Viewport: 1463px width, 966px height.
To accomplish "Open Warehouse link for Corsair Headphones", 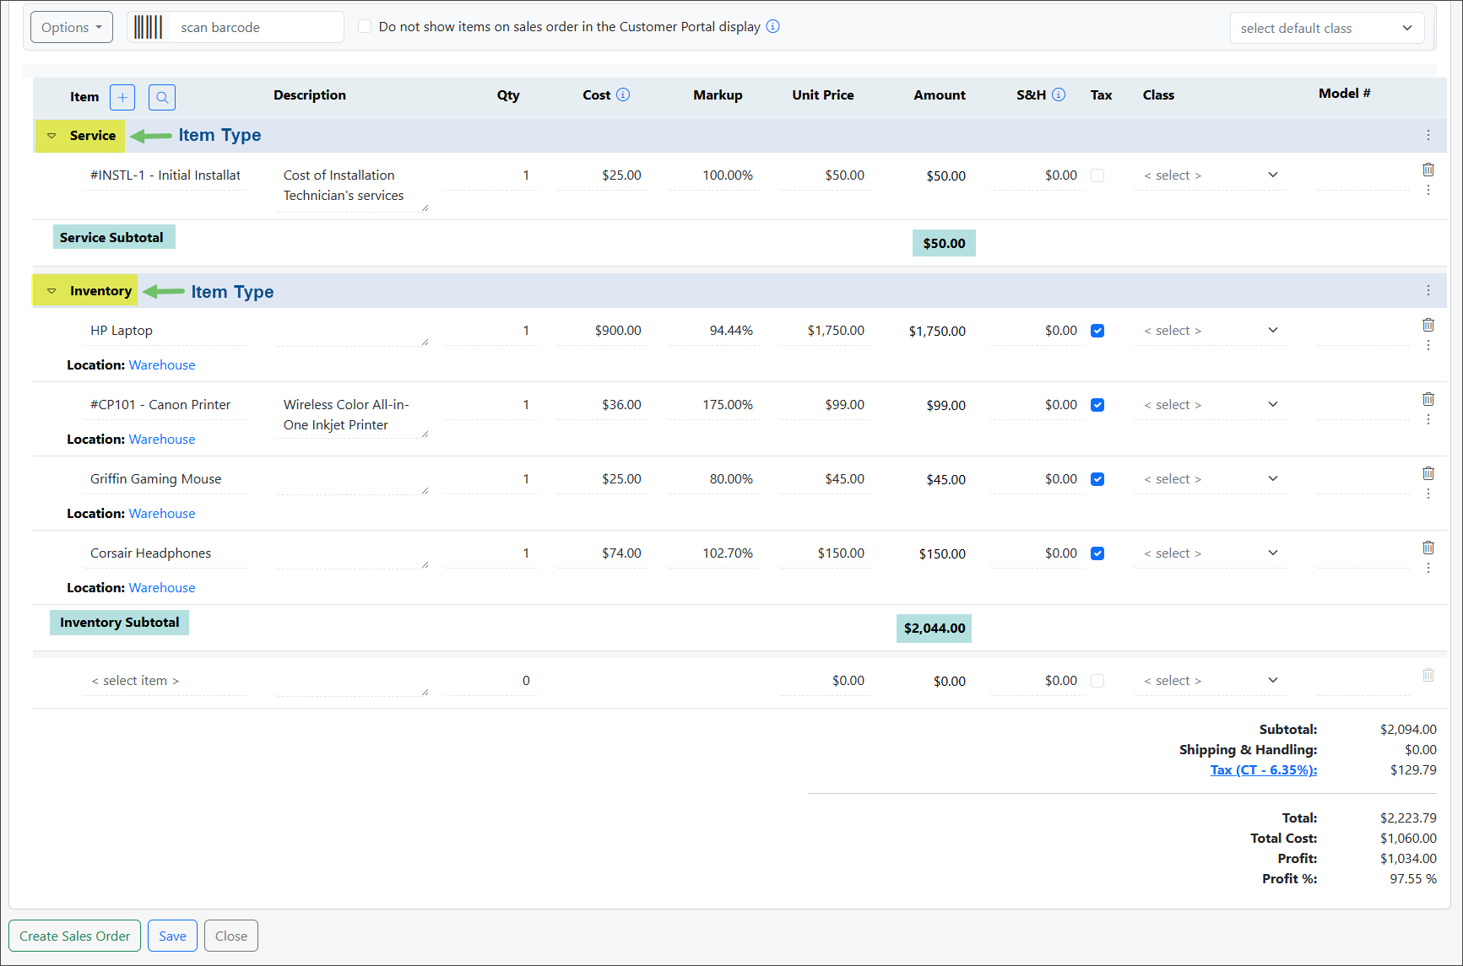I will [162, 587].
